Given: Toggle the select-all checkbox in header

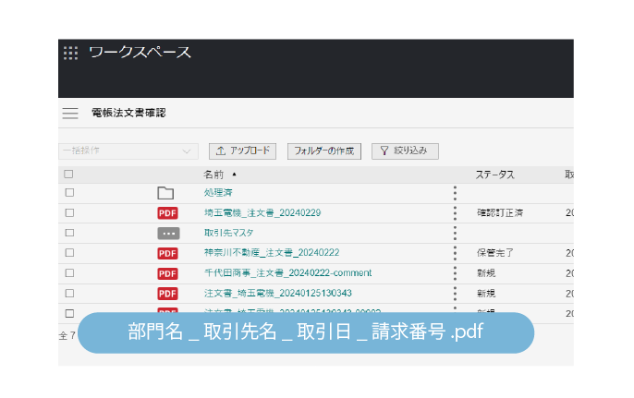Looking at the screenshot, I should [68, 175].
